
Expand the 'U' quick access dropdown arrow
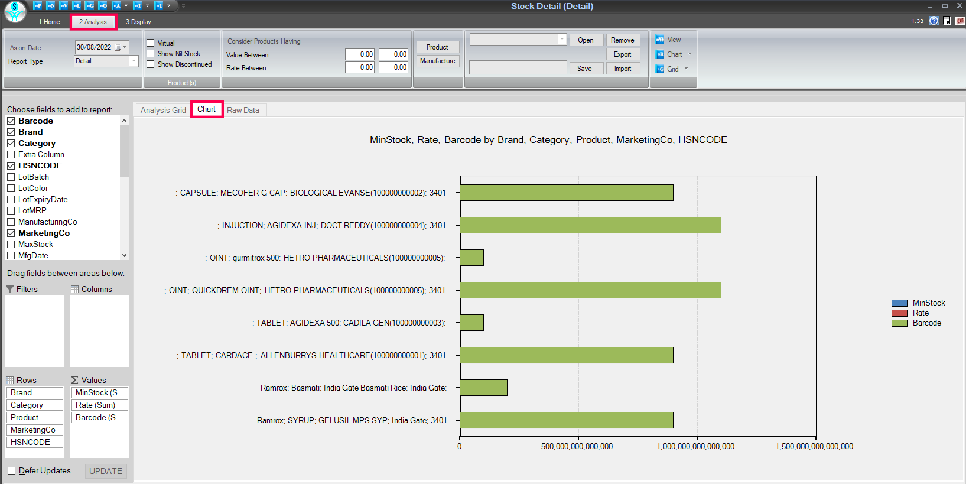click(x=168, y=5)
